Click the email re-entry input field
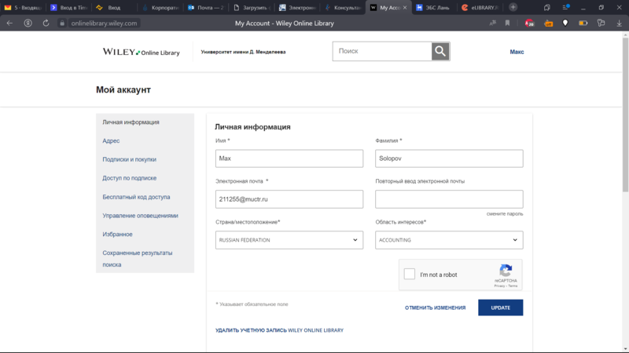Screen dimensions: 629x353 (448, 199)
